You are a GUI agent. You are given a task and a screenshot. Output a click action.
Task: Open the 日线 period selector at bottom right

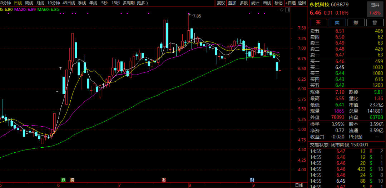(x=299, y=185)
